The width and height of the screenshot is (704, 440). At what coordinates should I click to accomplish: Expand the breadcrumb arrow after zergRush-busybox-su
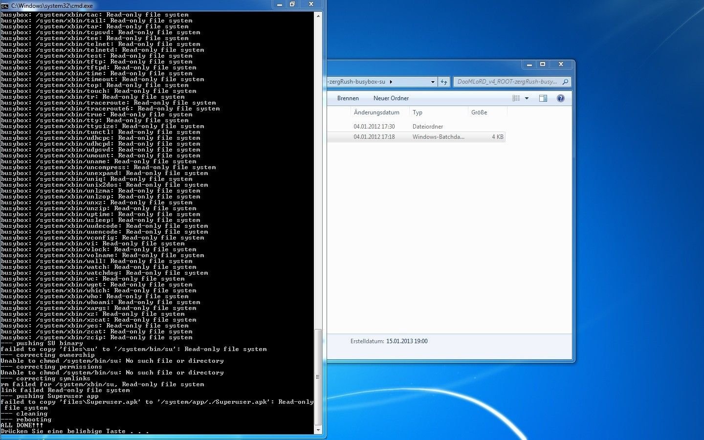[x=391, y=82]
